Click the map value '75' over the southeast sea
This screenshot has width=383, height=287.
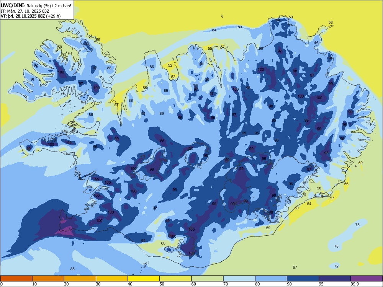click(x=357, y=225)
